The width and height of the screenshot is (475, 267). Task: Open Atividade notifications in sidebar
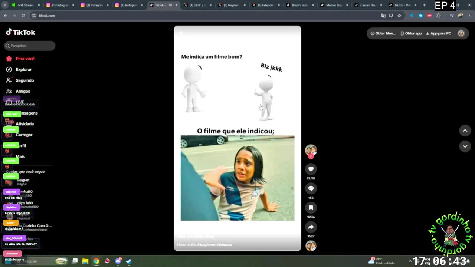(20, 124)
